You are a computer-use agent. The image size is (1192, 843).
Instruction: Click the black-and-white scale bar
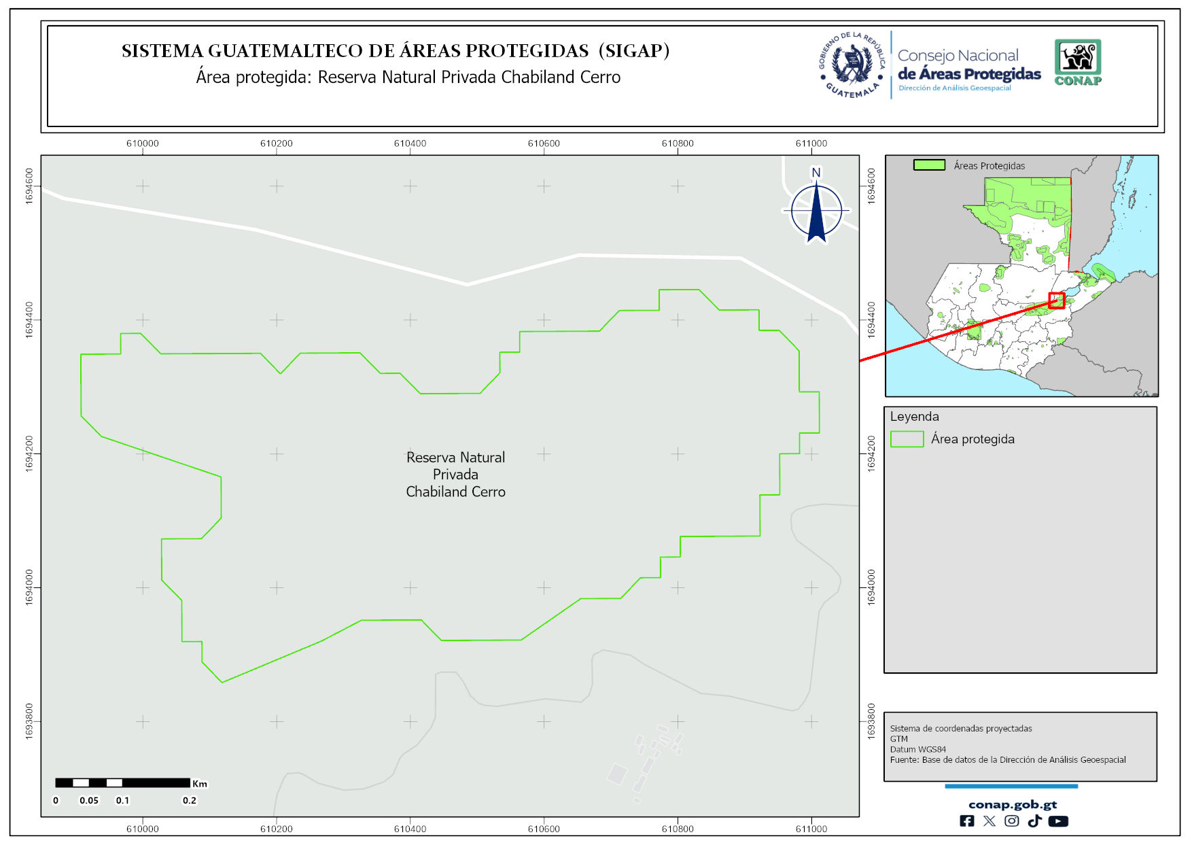(x=122, y=783)
